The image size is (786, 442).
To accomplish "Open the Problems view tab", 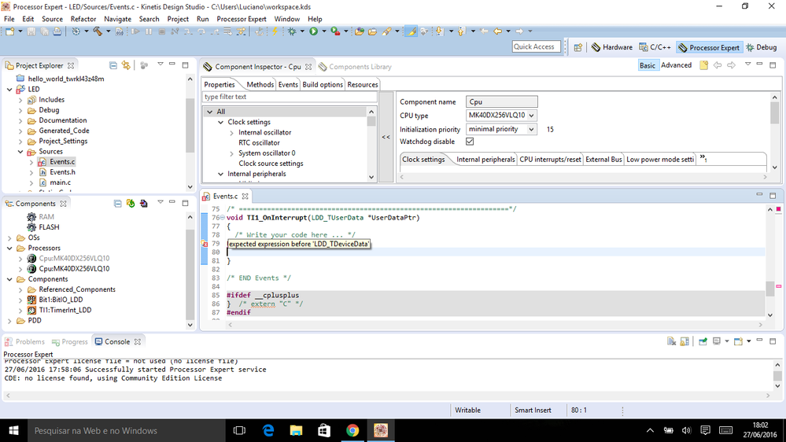I will tap(30, 342).
